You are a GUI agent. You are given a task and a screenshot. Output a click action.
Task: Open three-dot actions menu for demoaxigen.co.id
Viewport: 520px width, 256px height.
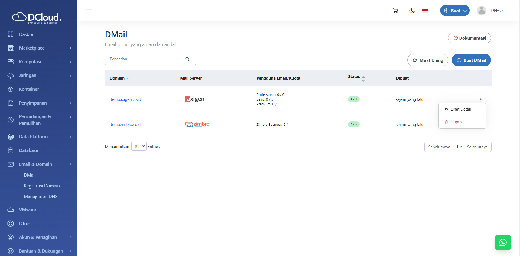[481, 100]
